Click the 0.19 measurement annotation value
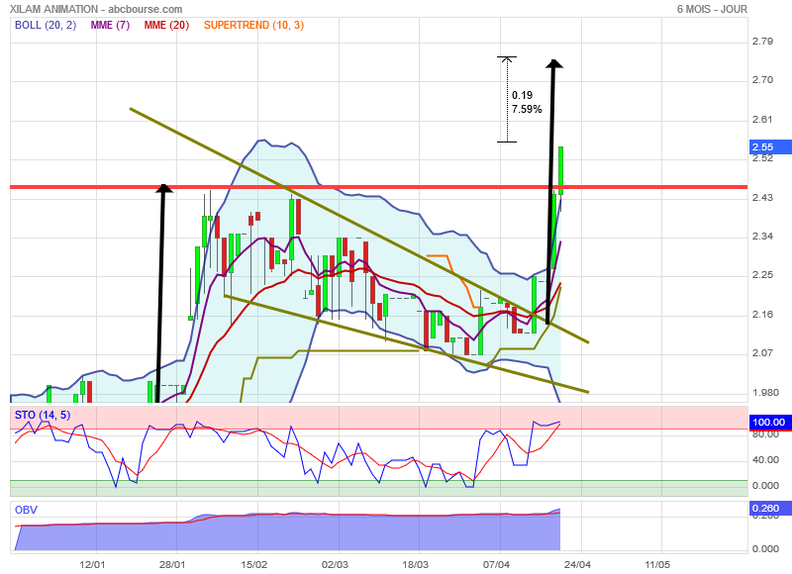The width and height of the screenshot is (792, 574). pyautogui.click(x=522, y=95)
